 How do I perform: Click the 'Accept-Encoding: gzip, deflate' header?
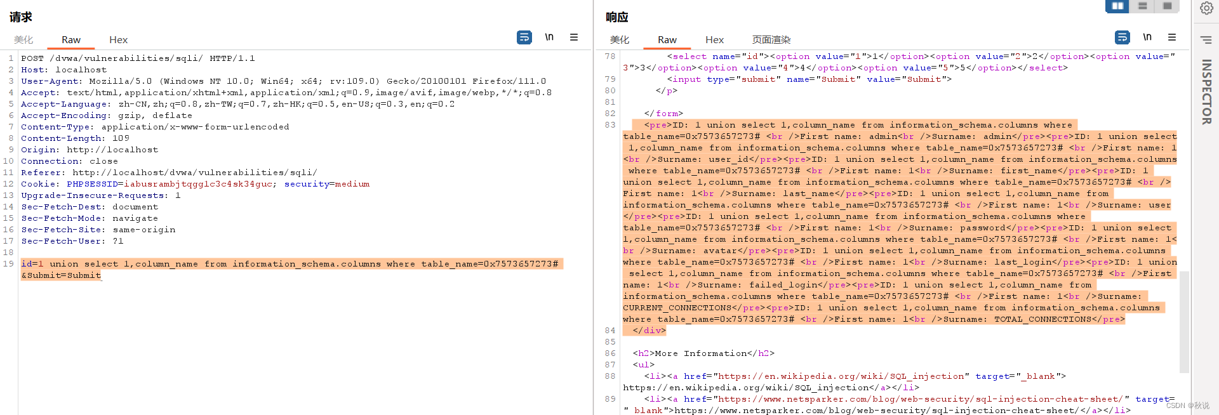[x=107, y=115]
